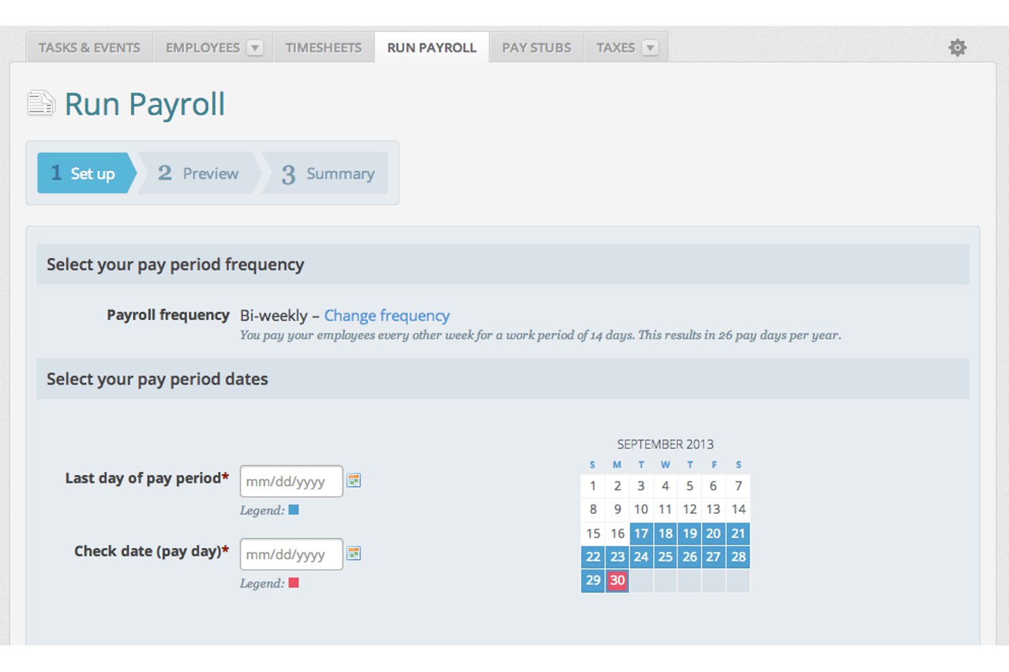1009x672 pixels.
Task: Pick September 4 on the calendar
Action: tap(665, 486)
